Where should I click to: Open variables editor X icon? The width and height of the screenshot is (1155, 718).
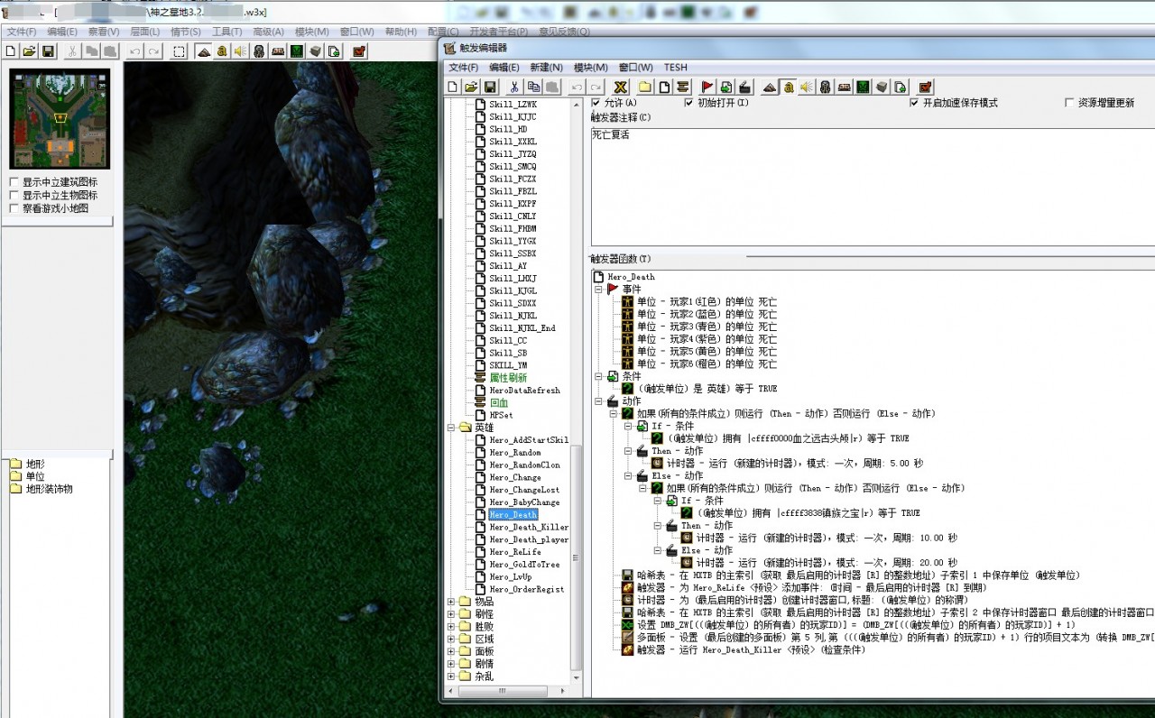pyautogui.click(x=621, y=87)
